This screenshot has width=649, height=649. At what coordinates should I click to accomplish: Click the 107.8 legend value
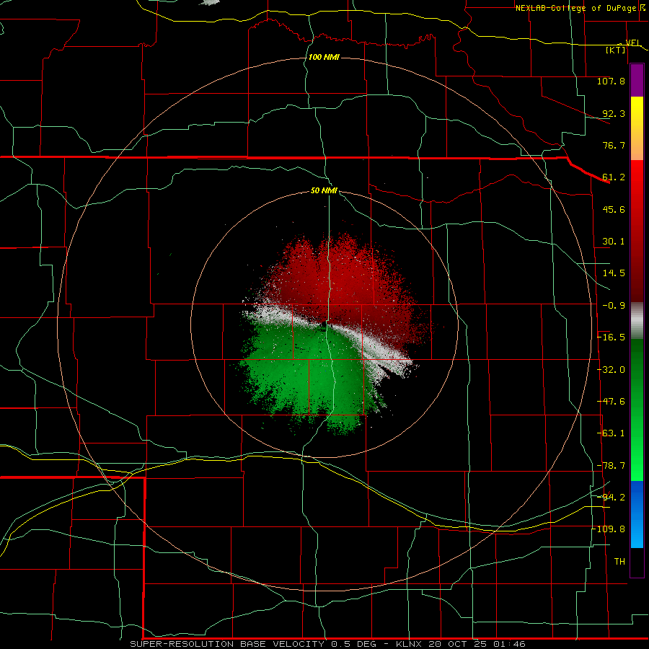point(611,81)
